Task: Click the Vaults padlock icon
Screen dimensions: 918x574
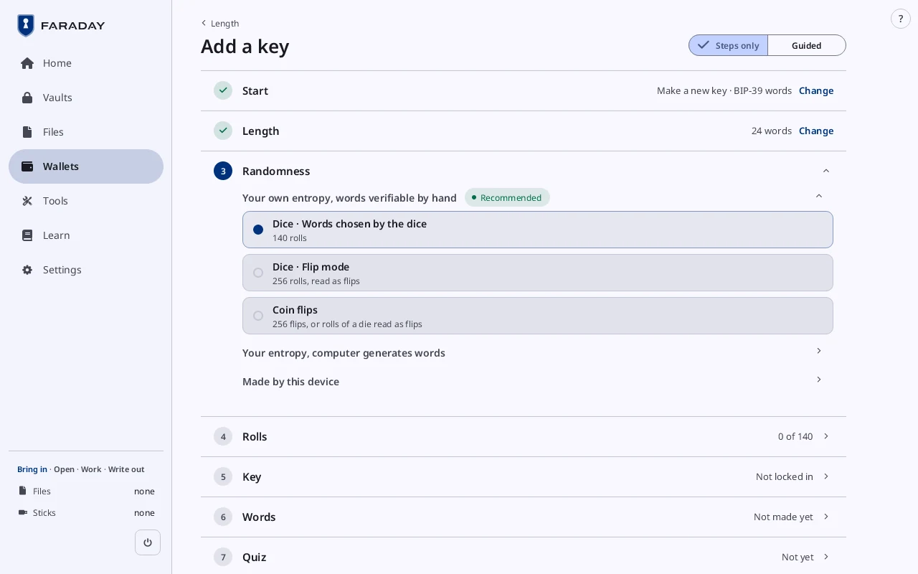Action: pos(27,98)
